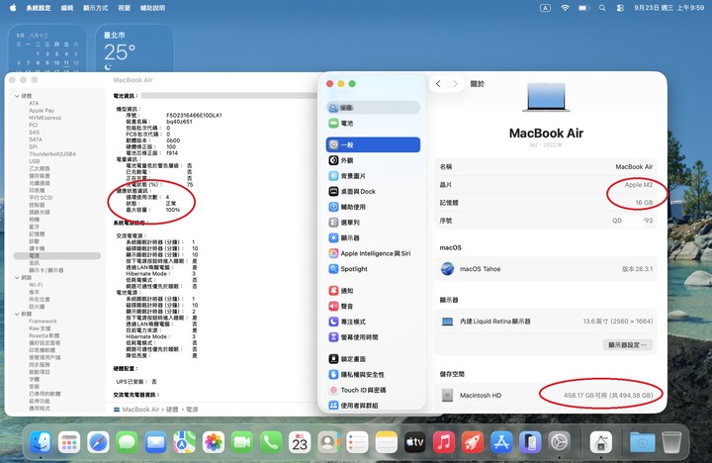This screenshot has width=712, height=463.
Task: Open 桌面與 Dock settings
Action: [x=373, y=191]
